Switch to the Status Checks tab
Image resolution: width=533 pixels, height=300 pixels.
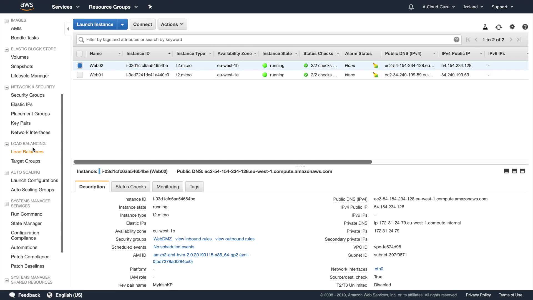(x=130, y=187)
